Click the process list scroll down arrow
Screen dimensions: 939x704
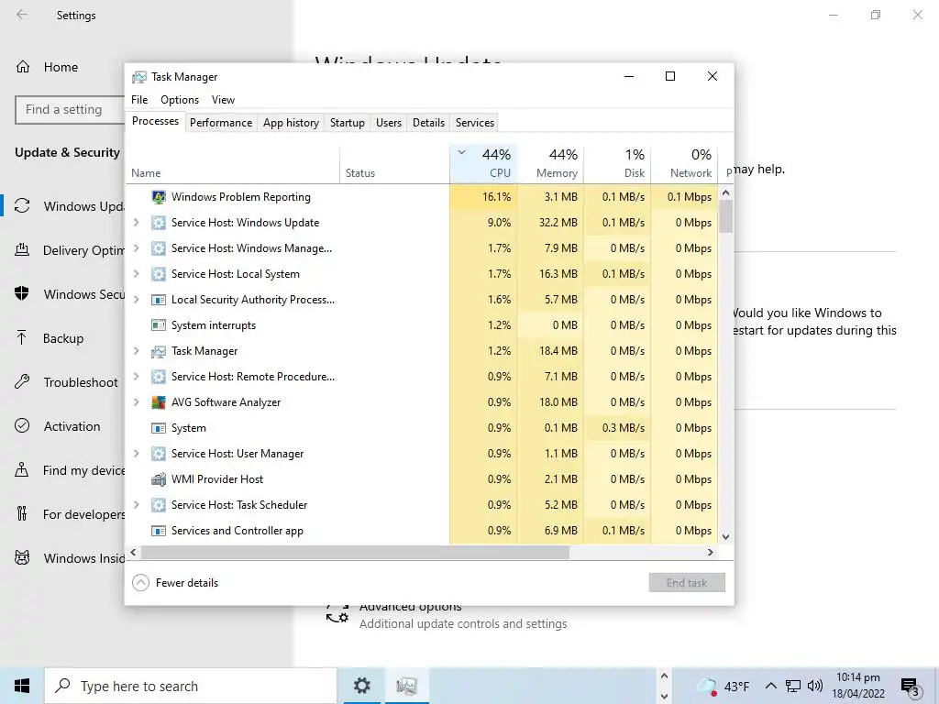click(x=726, y=537)
